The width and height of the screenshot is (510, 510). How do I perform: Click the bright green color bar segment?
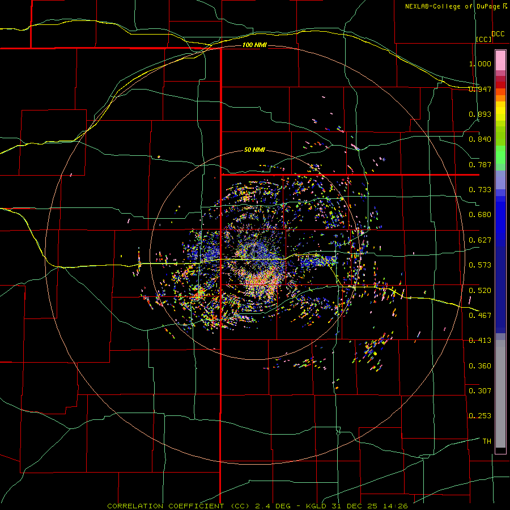click(x=500, y=155)
